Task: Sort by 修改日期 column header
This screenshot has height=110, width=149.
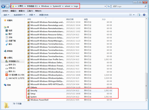Action: [x=70, y=19]
